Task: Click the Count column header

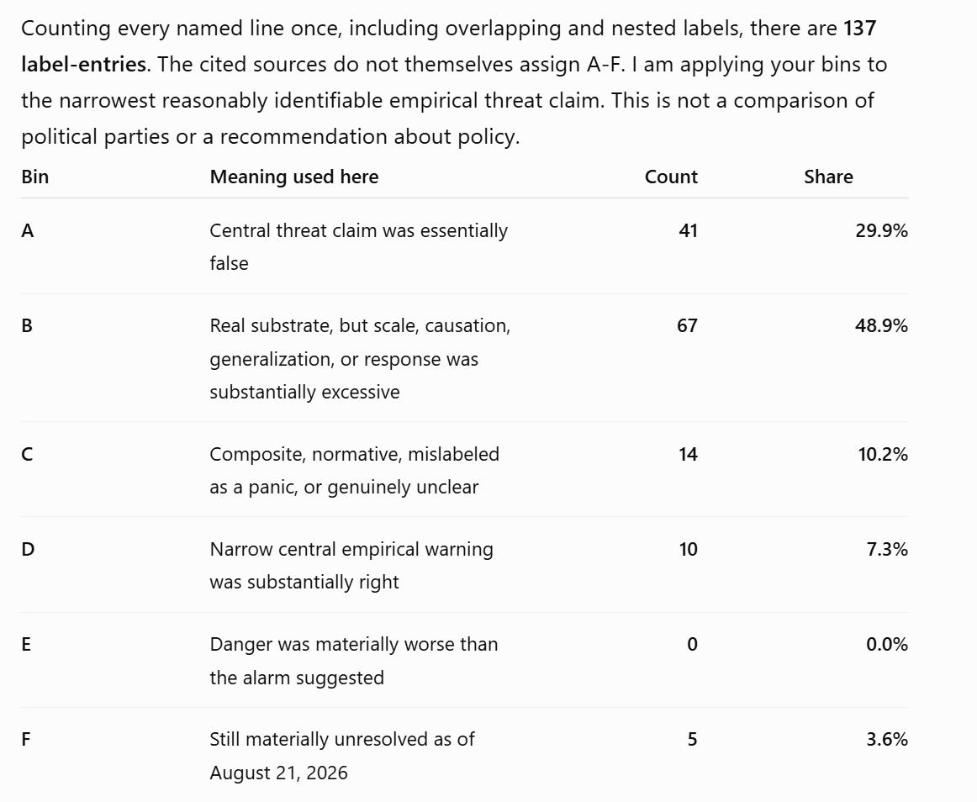Action: [671, 177]
